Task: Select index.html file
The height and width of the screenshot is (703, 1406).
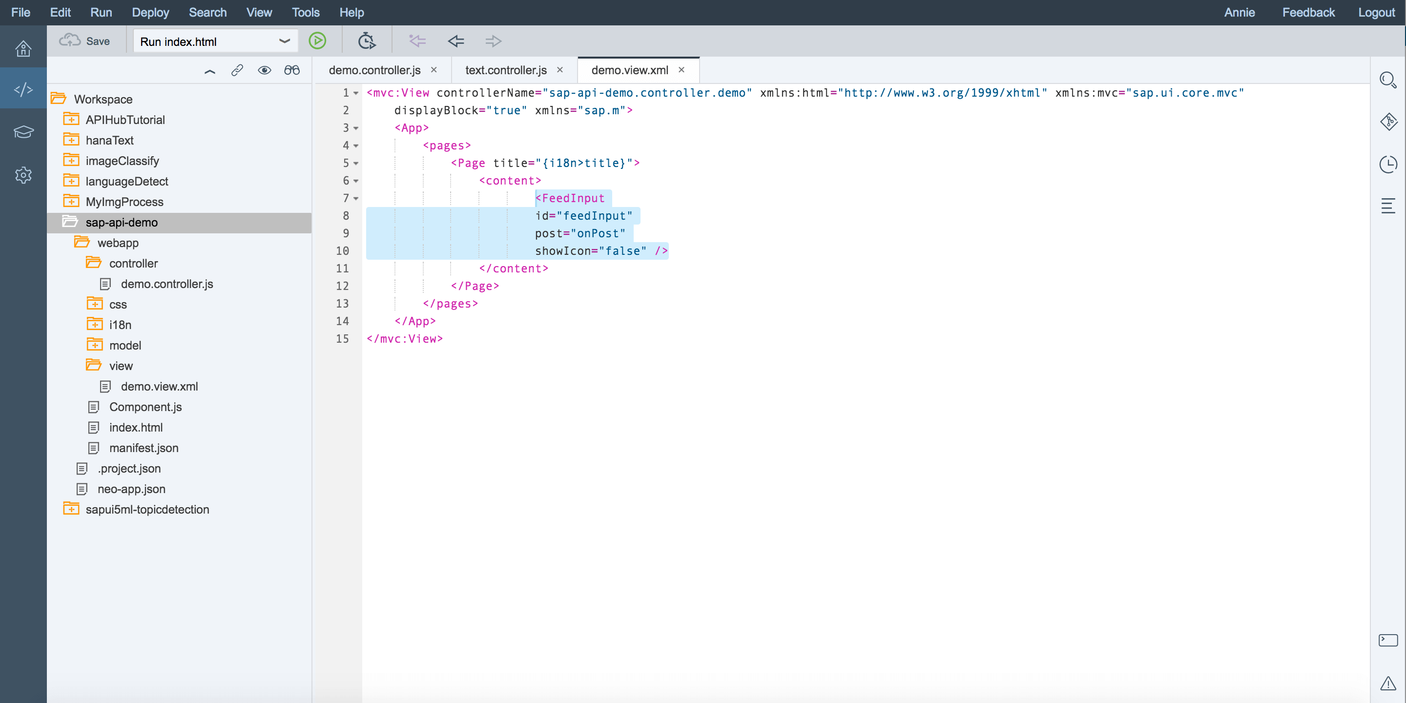Action: 136,427
